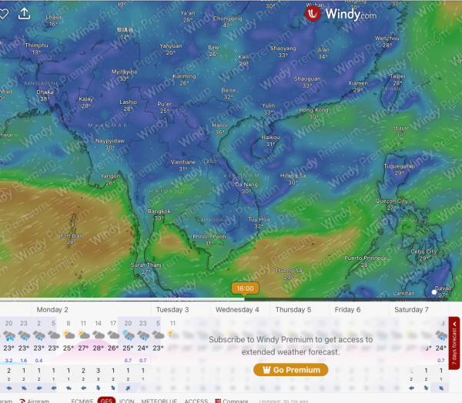
Task: Select the ICON forecast model
Action: coord(127,400)
